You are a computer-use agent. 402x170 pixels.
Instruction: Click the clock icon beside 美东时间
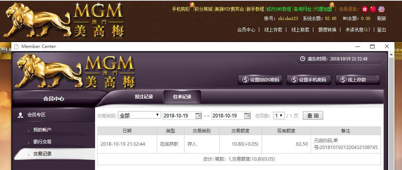[x=302, y=59]
